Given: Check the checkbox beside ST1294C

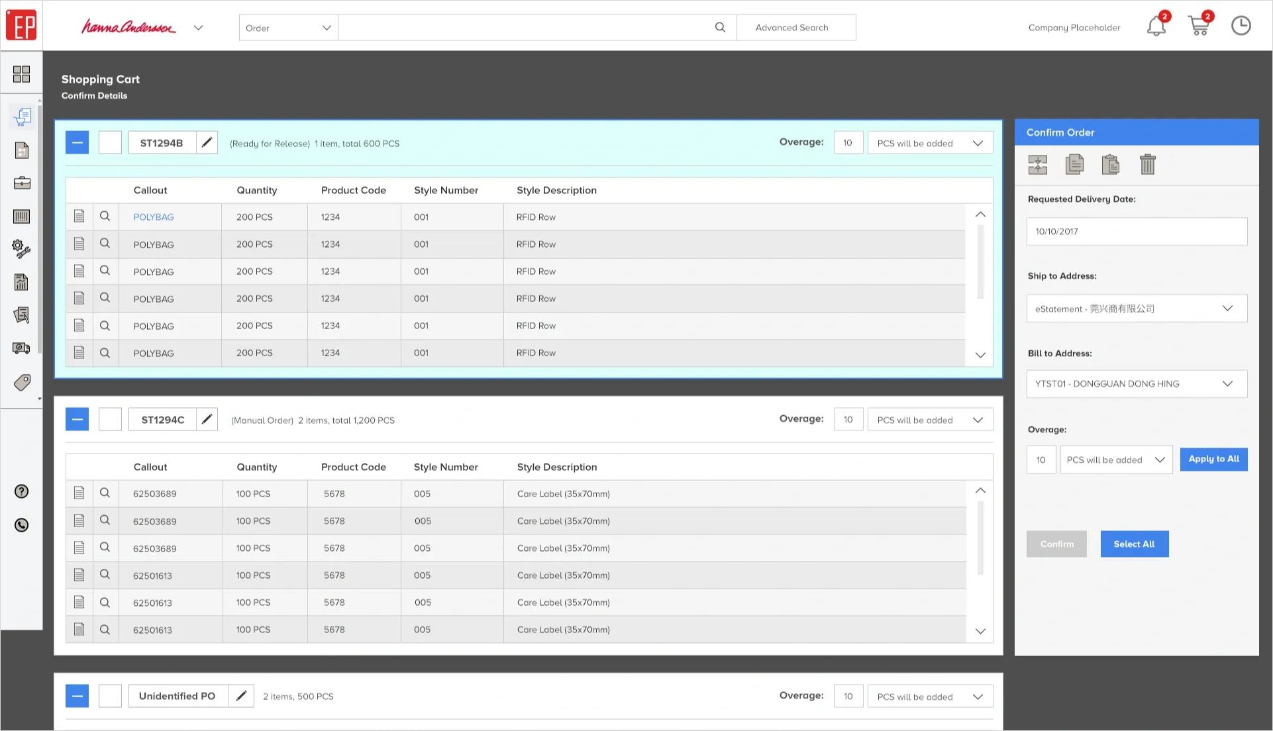Looking at the screenshot, I should click(x=110, y=419).
